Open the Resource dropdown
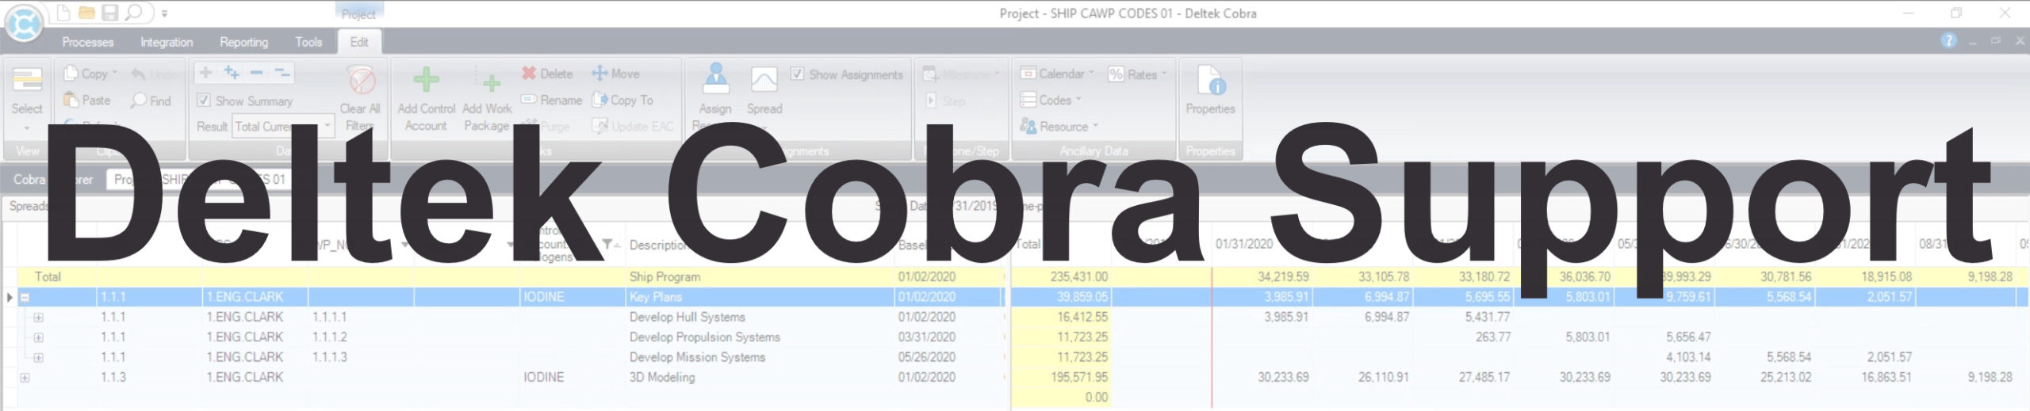The width and height of the screenshot is (2030, 411). (x=1059, y=126)
